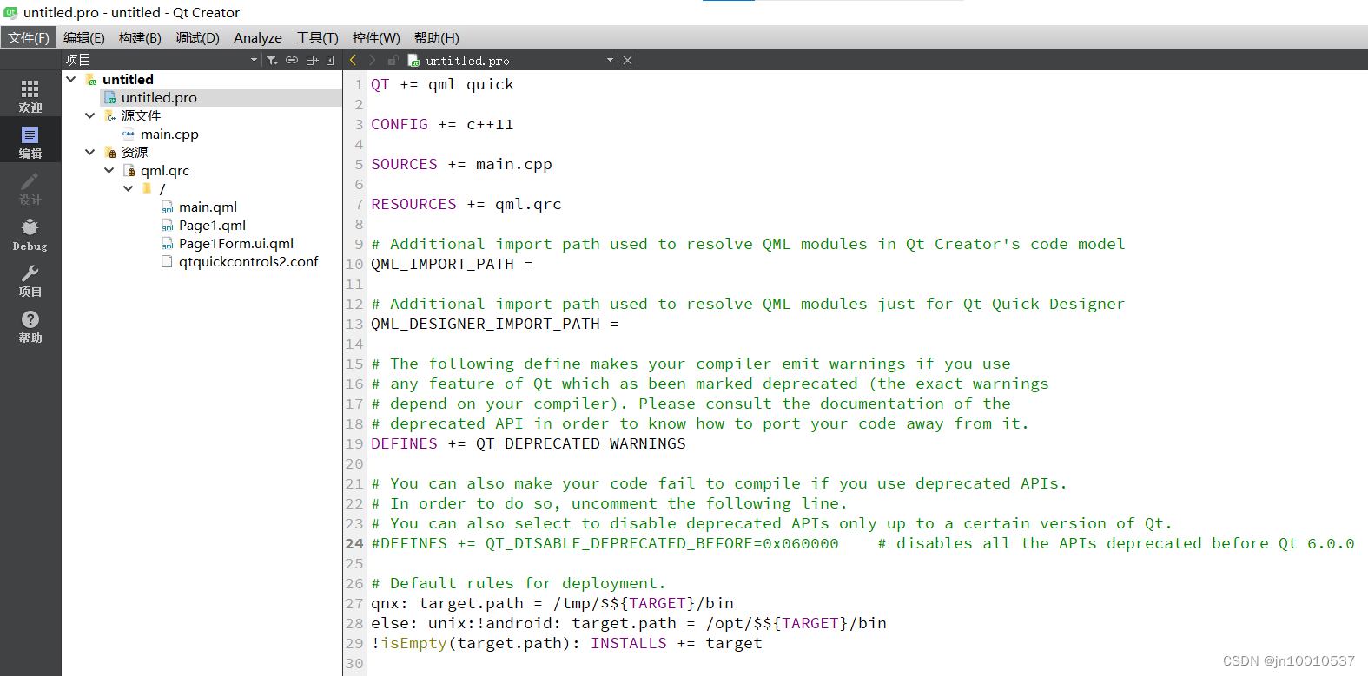Open the 调试(D) menu
Viewport: 1368px width, 676px height.
tap(197, 37)
